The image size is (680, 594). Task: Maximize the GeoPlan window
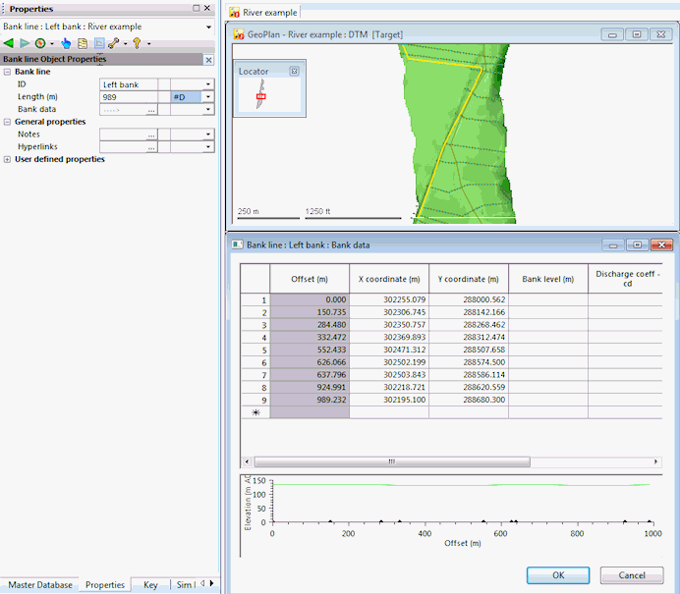[637, 34]
